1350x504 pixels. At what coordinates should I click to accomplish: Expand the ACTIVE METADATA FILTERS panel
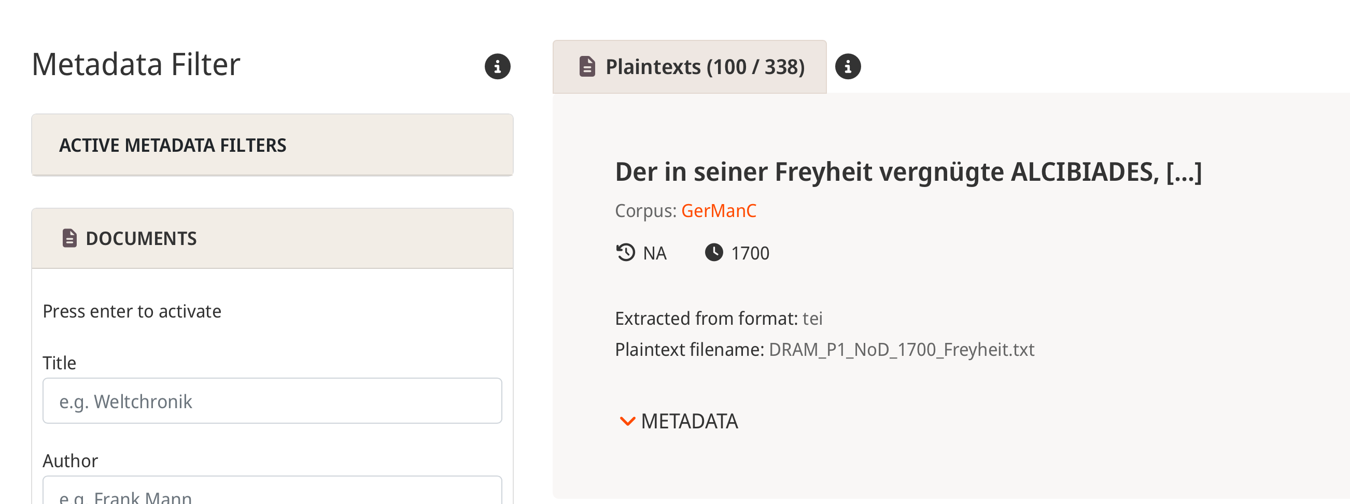(272, 145)
